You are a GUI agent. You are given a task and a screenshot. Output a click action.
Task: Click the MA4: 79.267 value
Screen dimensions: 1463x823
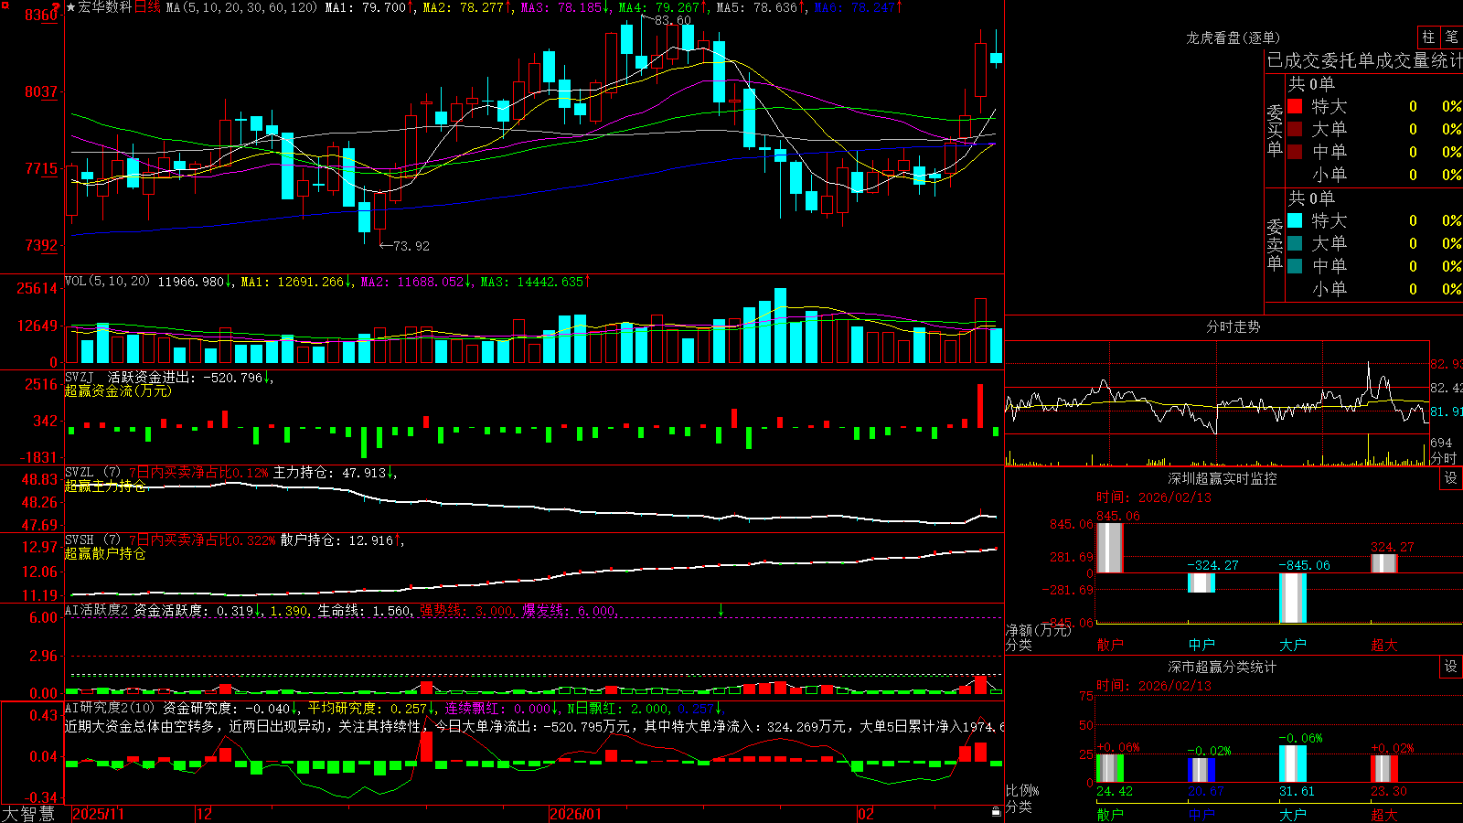pos(659,7)
